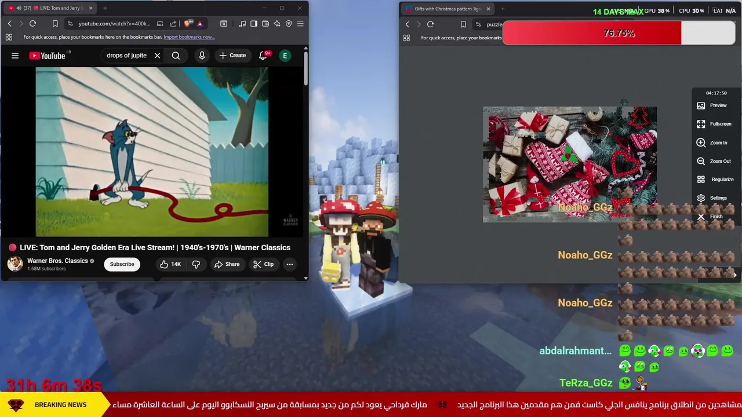742x417 pixels.
Task: Click the screen cast icon in address bar
Action: (x=160, y=24)
